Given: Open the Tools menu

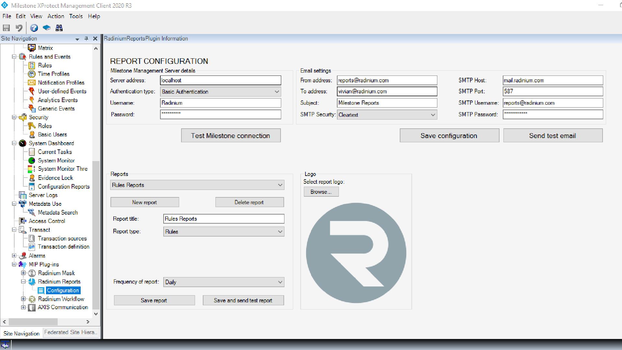Looking at the screenshot, I should pos(76,16).
